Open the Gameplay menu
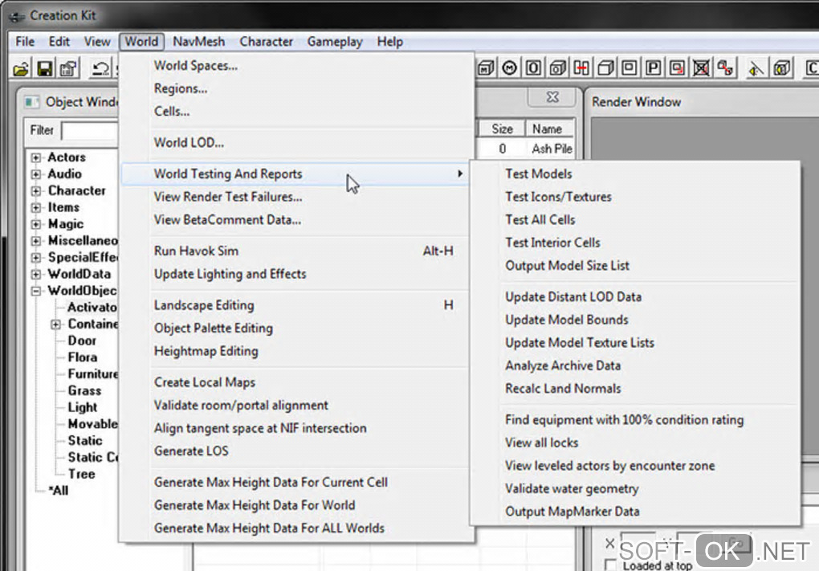 (335, 42)
